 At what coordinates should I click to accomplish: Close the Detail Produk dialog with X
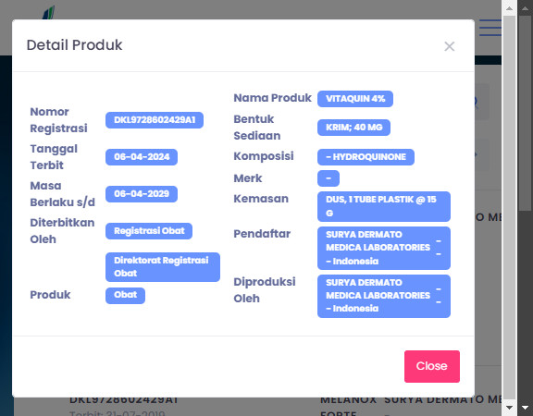450,46
